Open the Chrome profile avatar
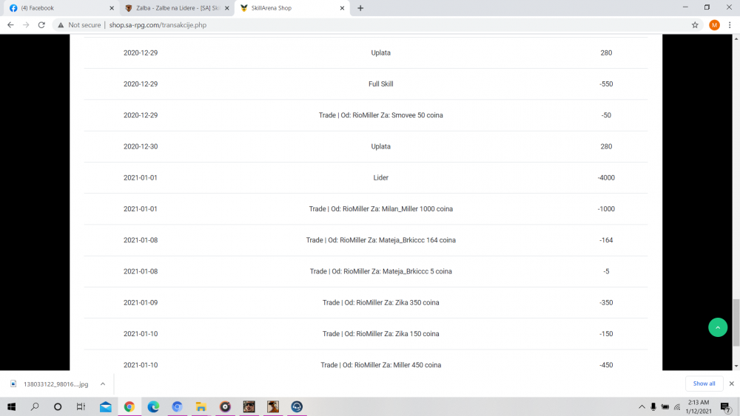This screenshot has height=416, width=740. click(714, 24)
